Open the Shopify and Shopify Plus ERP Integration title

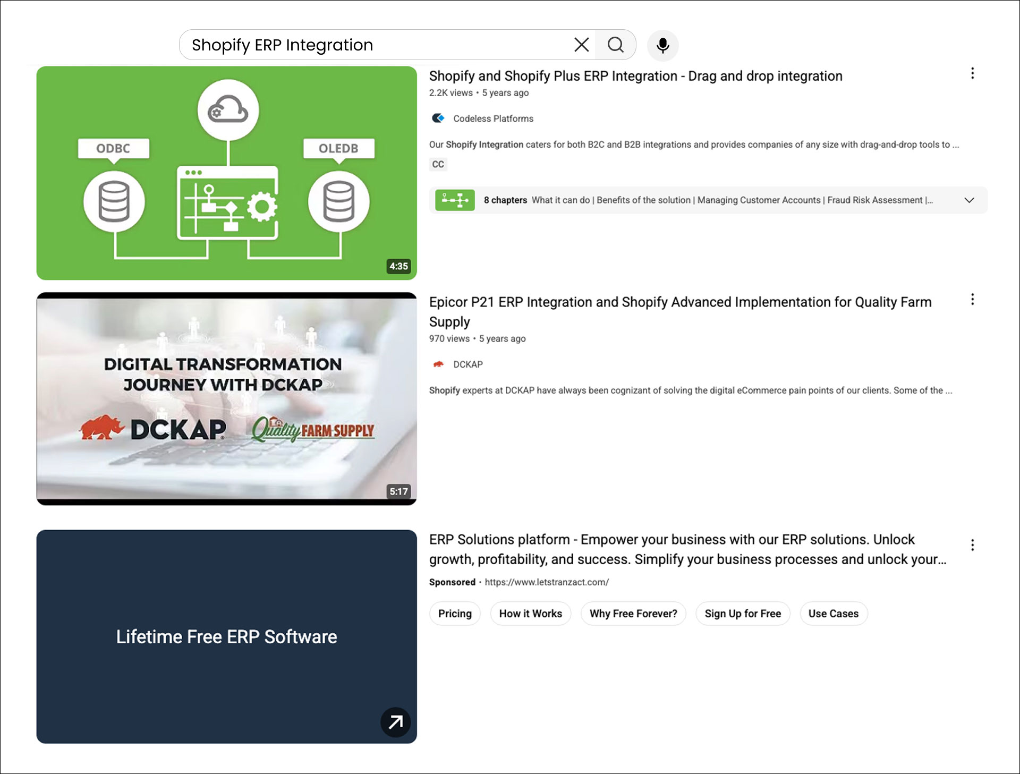click(x=635, y=76)
